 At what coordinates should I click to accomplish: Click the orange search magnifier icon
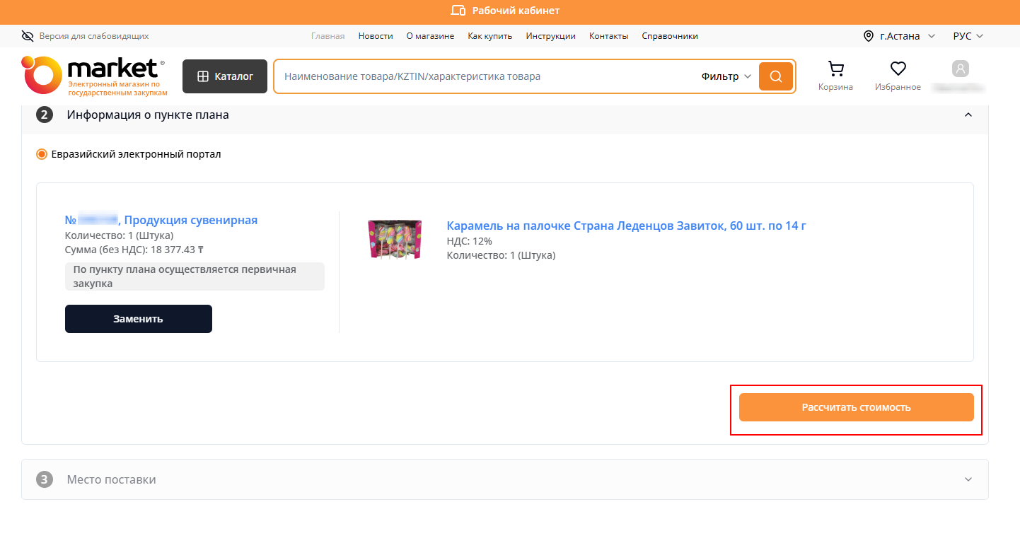[775, 76]
